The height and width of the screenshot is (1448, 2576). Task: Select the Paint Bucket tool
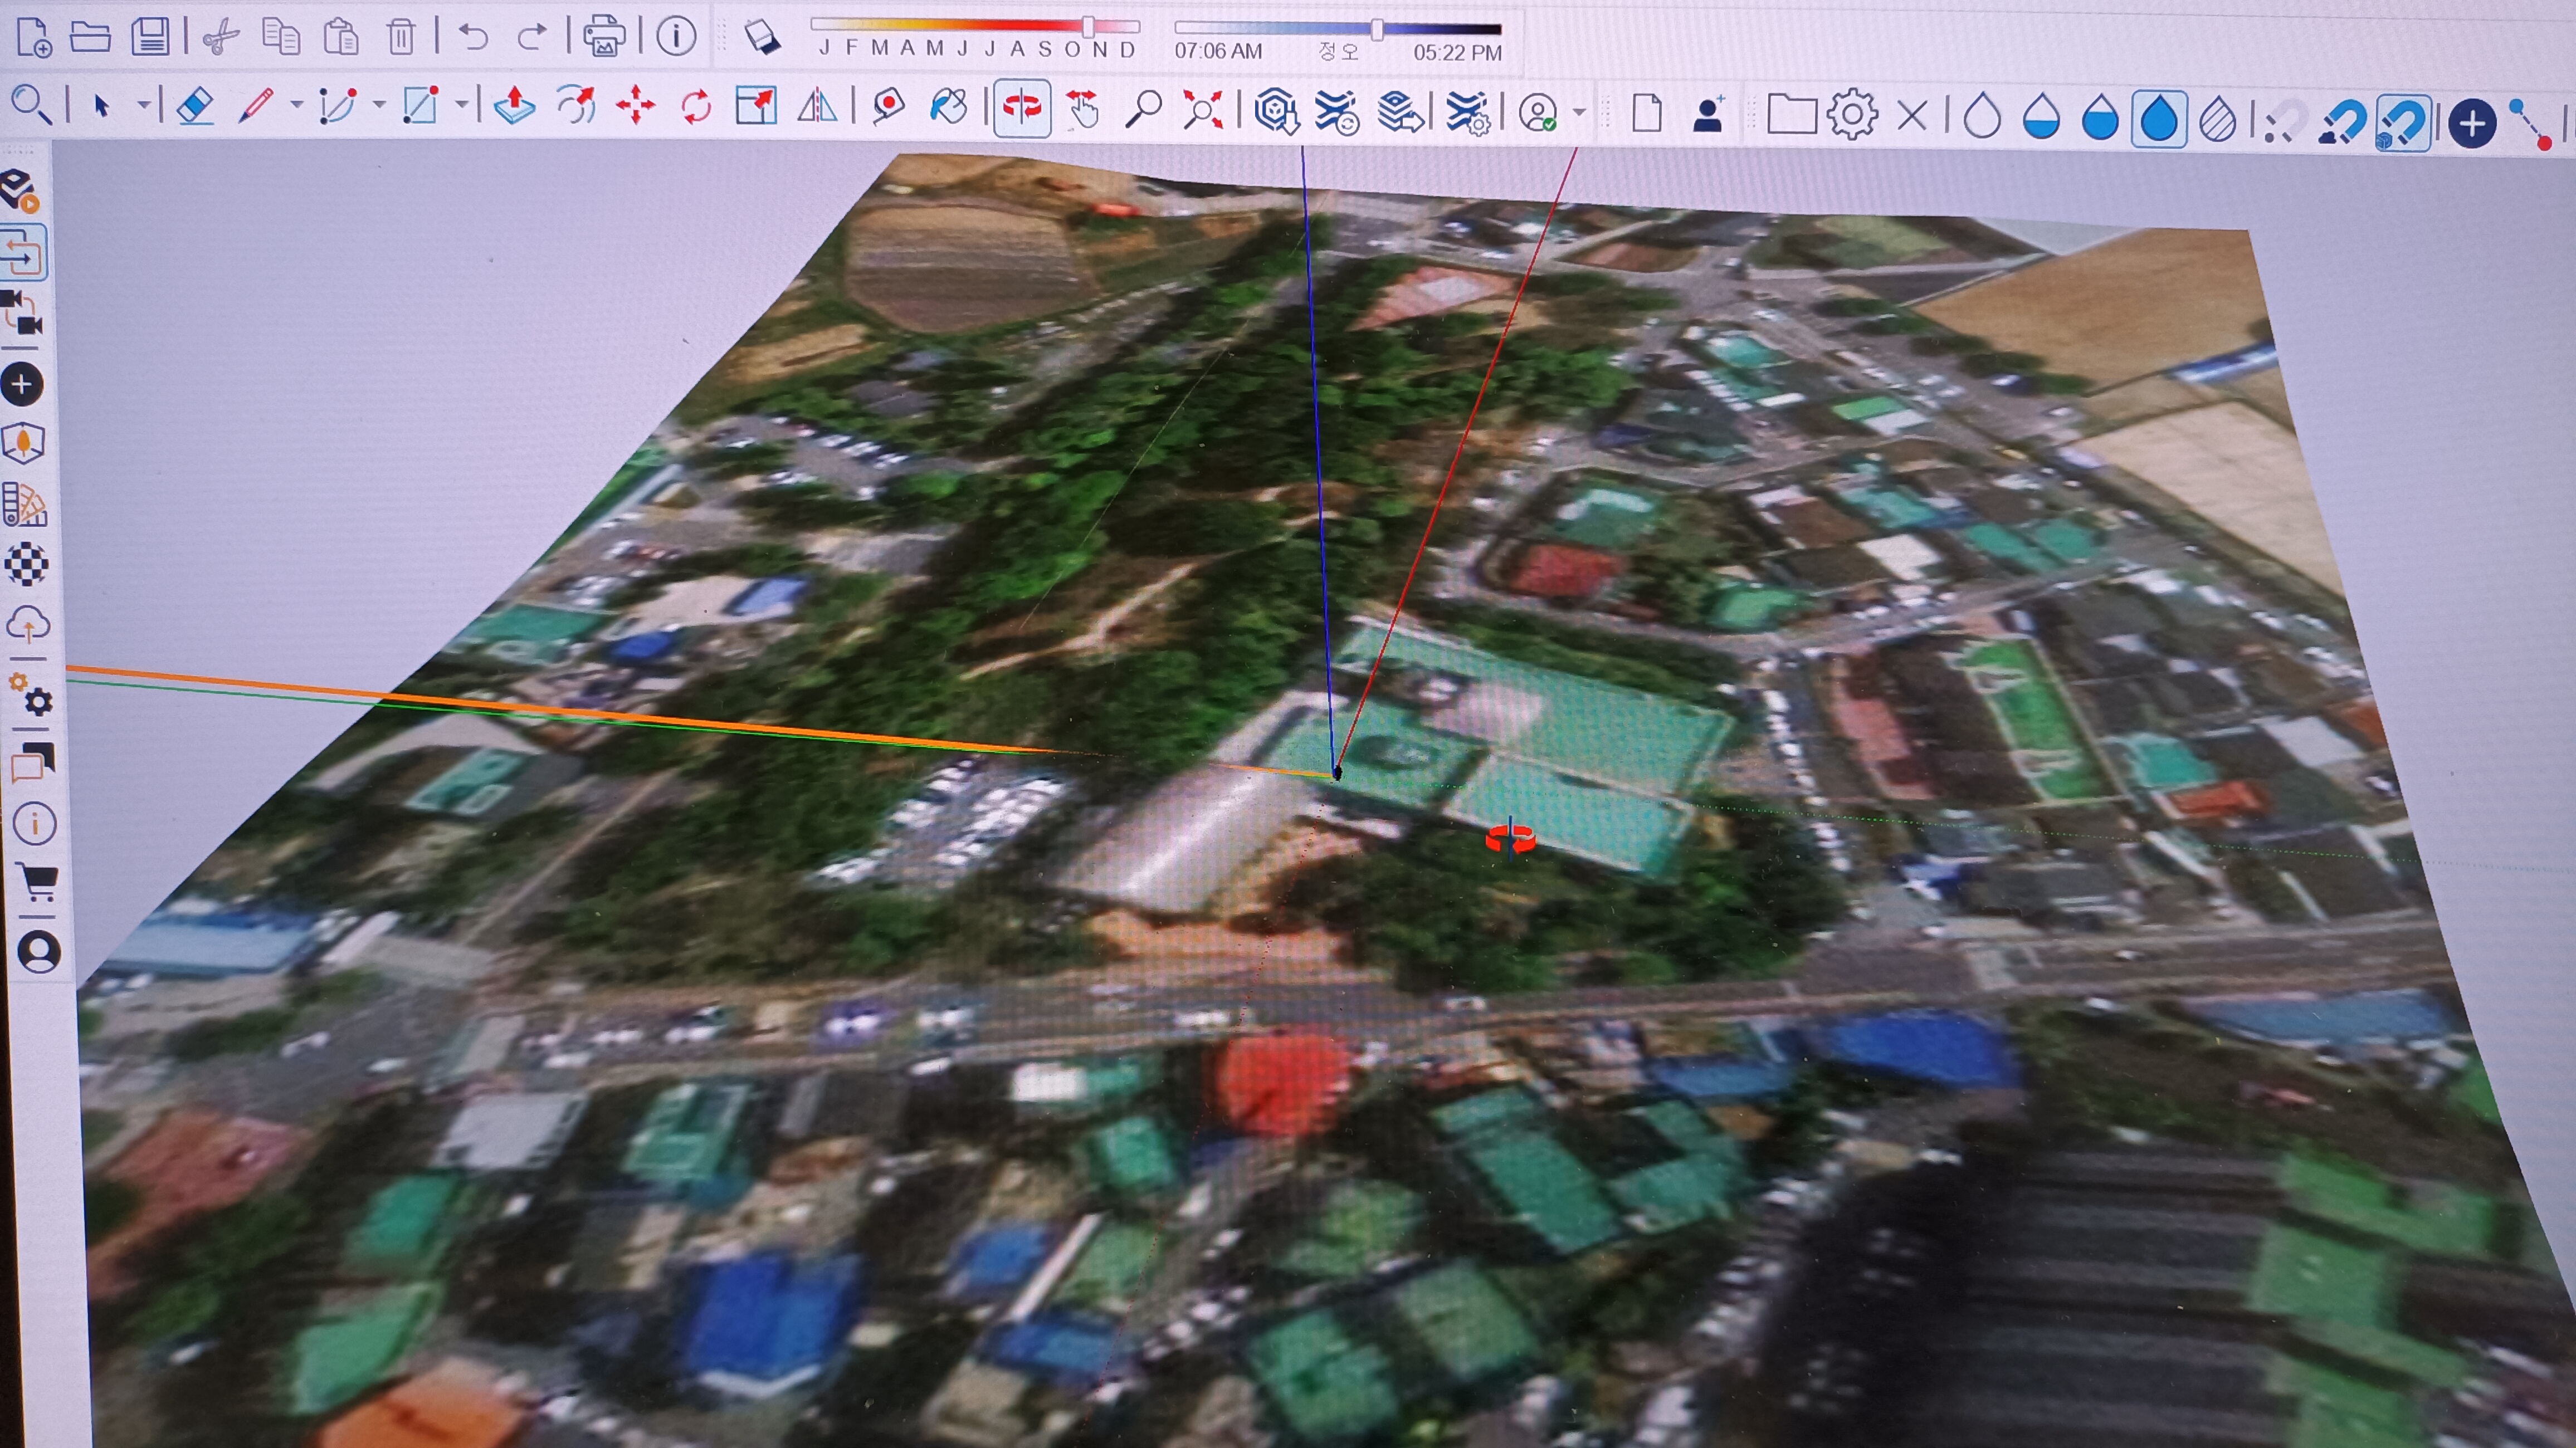[x=948, y=107]
